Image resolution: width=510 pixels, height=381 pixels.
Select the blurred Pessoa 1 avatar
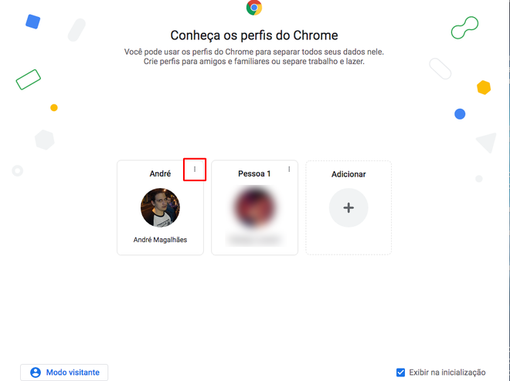[254, 207]
